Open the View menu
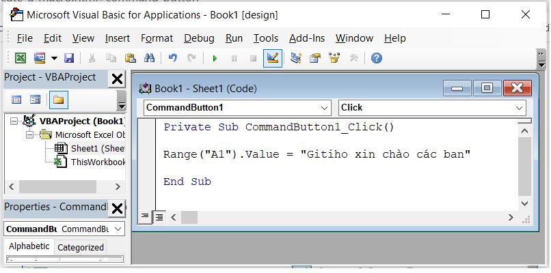The image size is (551, 273). pyautogui.click(x=83, y=38)
